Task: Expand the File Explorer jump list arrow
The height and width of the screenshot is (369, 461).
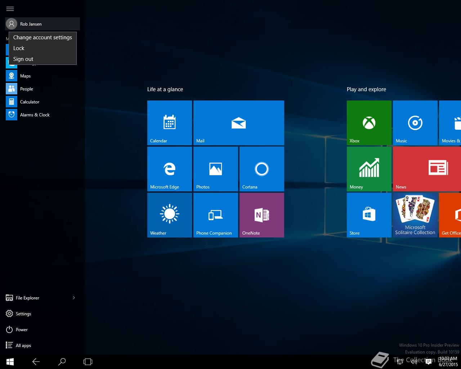Action: 74,298
